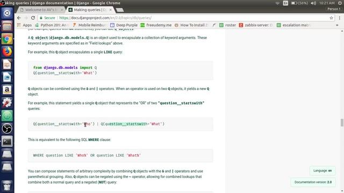Click the WHERE question LIKE SQL code line
Viewport: 344px width, 193px height.
coord(87,155)
